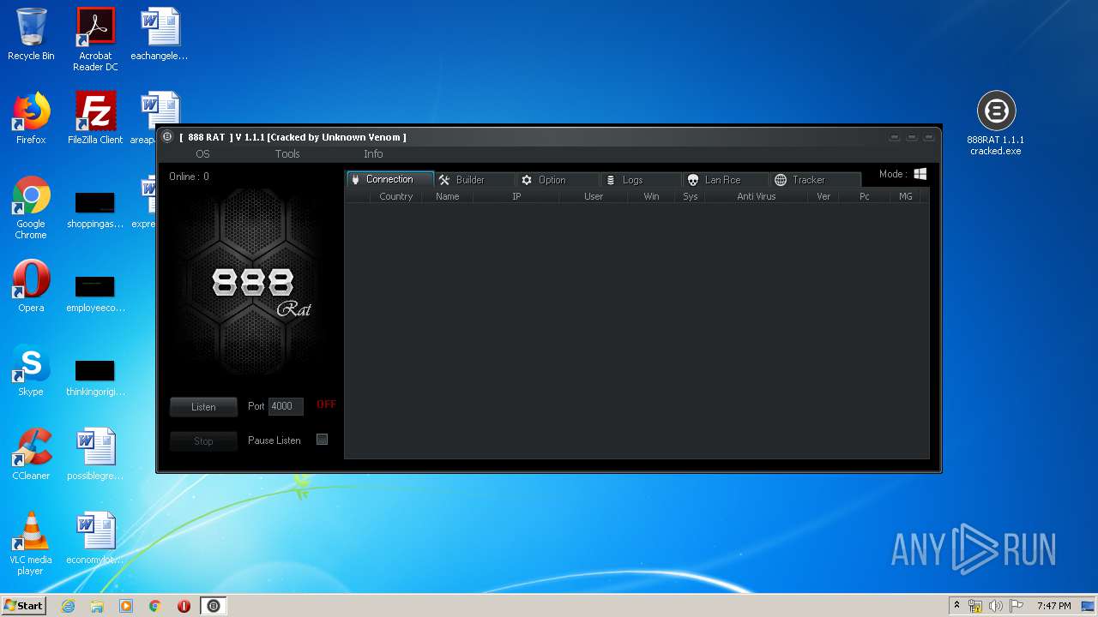The image size is (1098, 617).
Task: Sort by the Country column header
Action: point(396,196)
